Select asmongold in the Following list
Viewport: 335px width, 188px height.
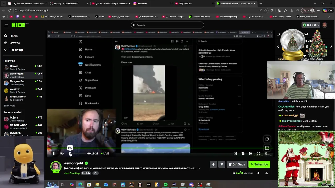[23, 75]
